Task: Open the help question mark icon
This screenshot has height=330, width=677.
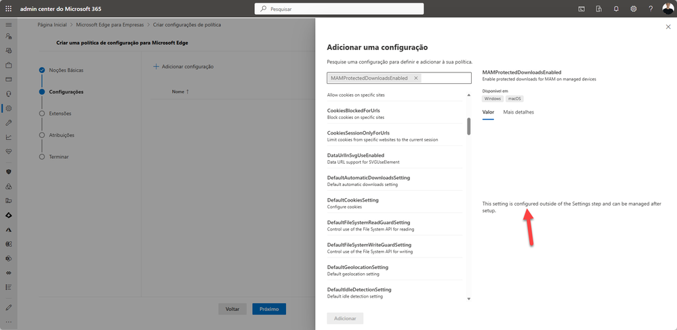Action: 651,9
